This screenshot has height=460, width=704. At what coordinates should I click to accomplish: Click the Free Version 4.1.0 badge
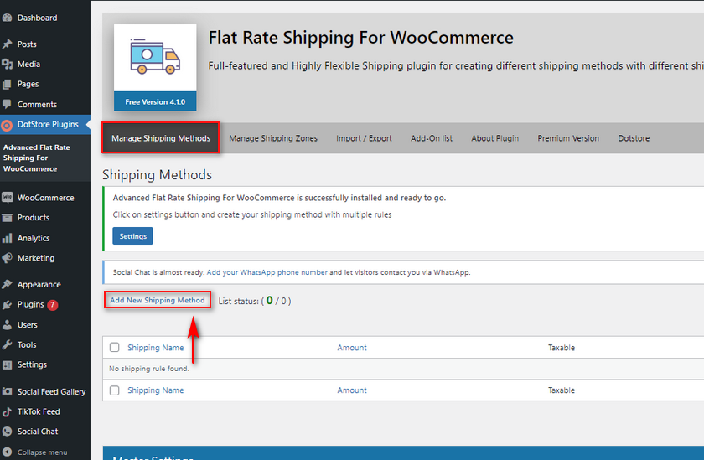coord(155,102)
